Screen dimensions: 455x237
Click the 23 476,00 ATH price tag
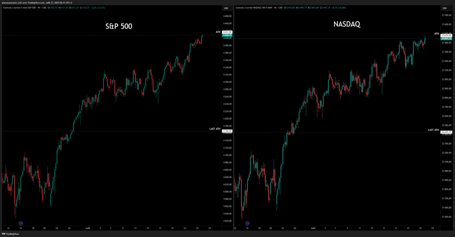tap(447, 35)
